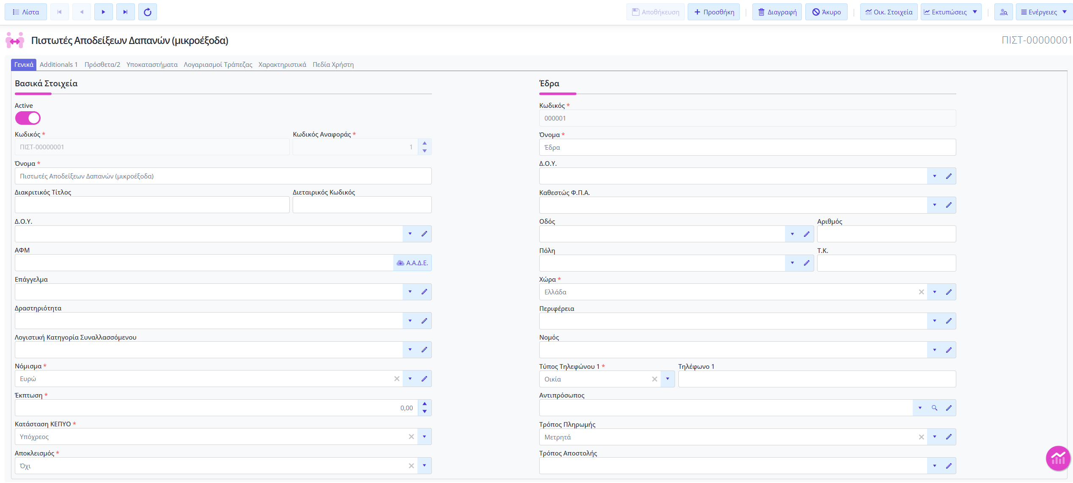Edit the Έδρα Δ.Ο.Υ. with pencil
Image resolution: width=1073 pixels, height=483 pixels.
(x=949, y=176)
